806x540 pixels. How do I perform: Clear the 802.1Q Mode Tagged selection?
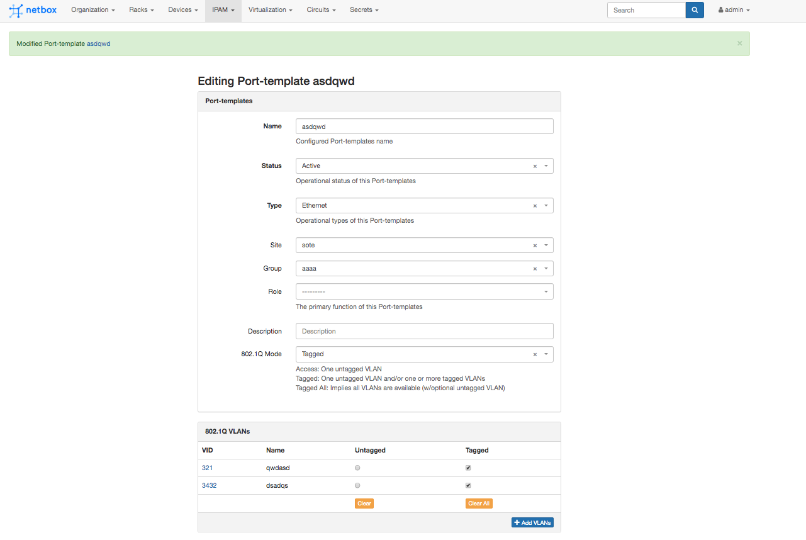coord(535,354)
